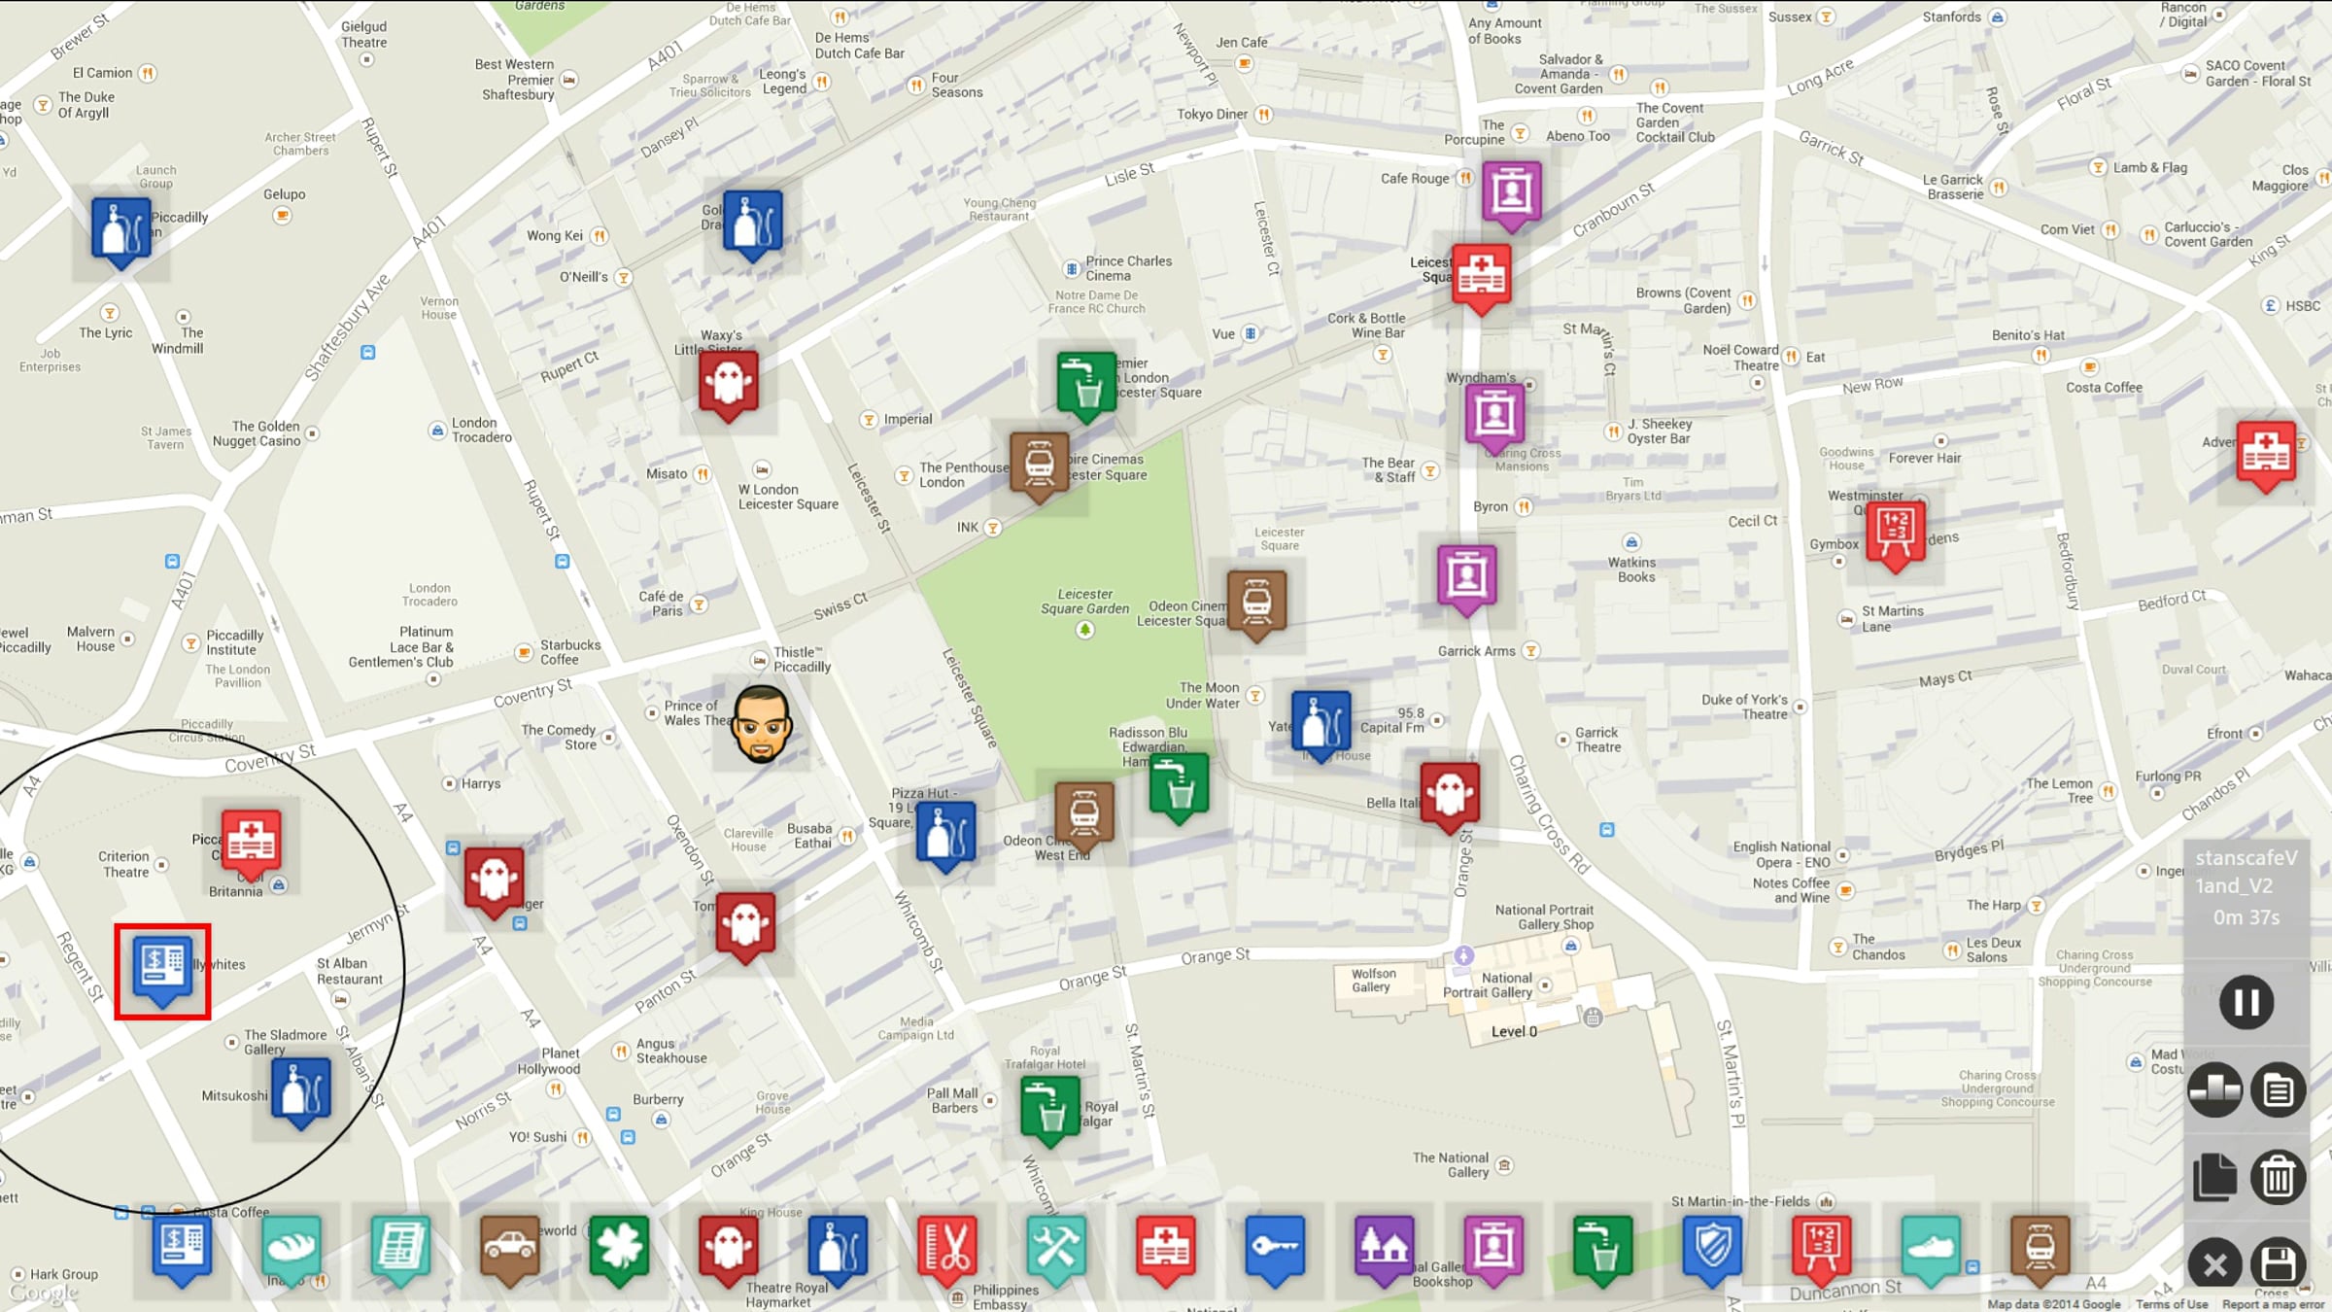This screenshot has width=2332, height=1312.
Task: Choose the blue shield palette marker
Action: pos(1712,1247)
